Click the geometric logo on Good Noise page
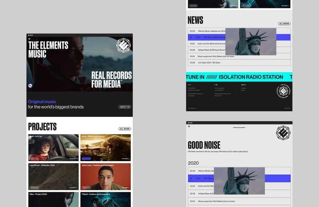The image size is (319, 207). click(x=283, y=132)
